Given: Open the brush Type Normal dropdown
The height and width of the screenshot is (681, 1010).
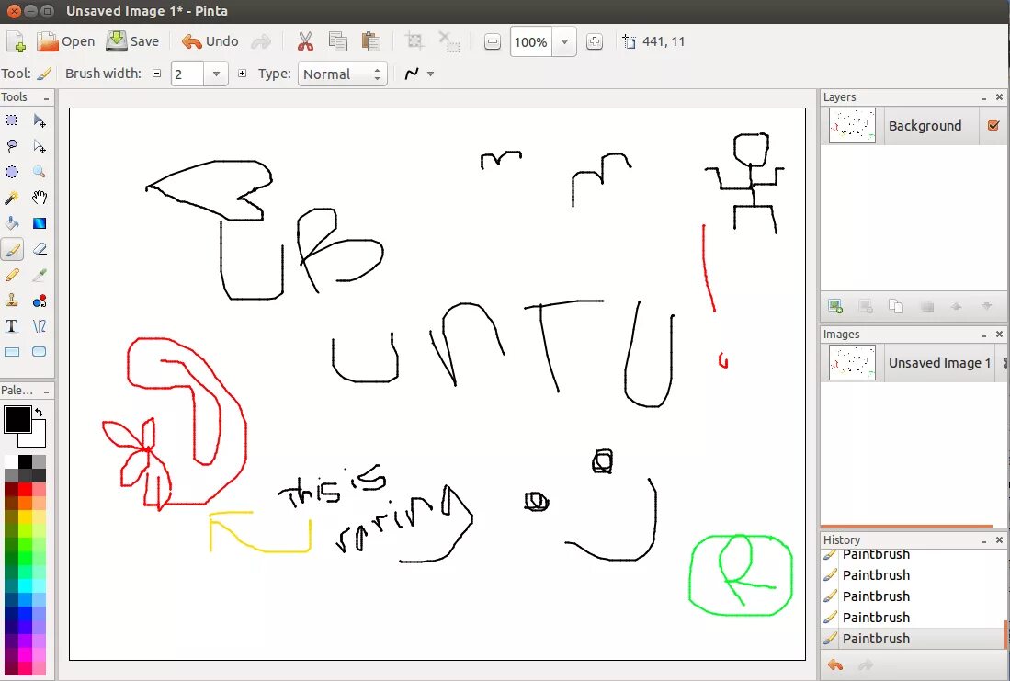Looking at the screenshot, I should (342, 74).
